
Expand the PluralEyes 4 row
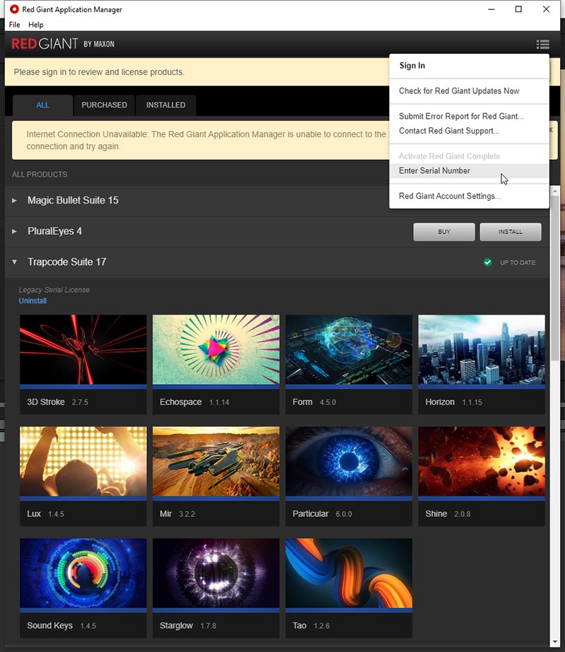[15, 231]
